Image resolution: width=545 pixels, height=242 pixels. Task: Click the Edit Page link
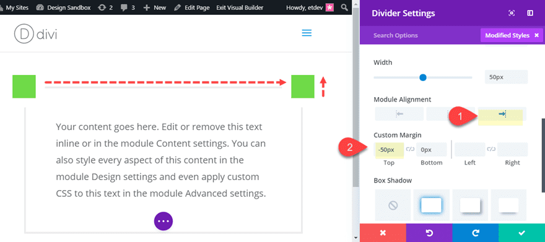pos(191,7)
